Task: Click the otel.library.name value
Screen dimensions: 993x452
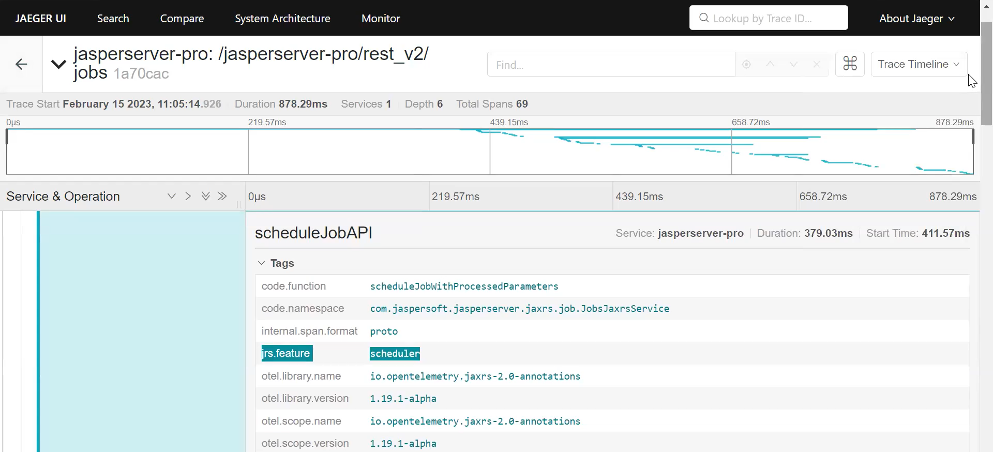Action: point(475,376)
